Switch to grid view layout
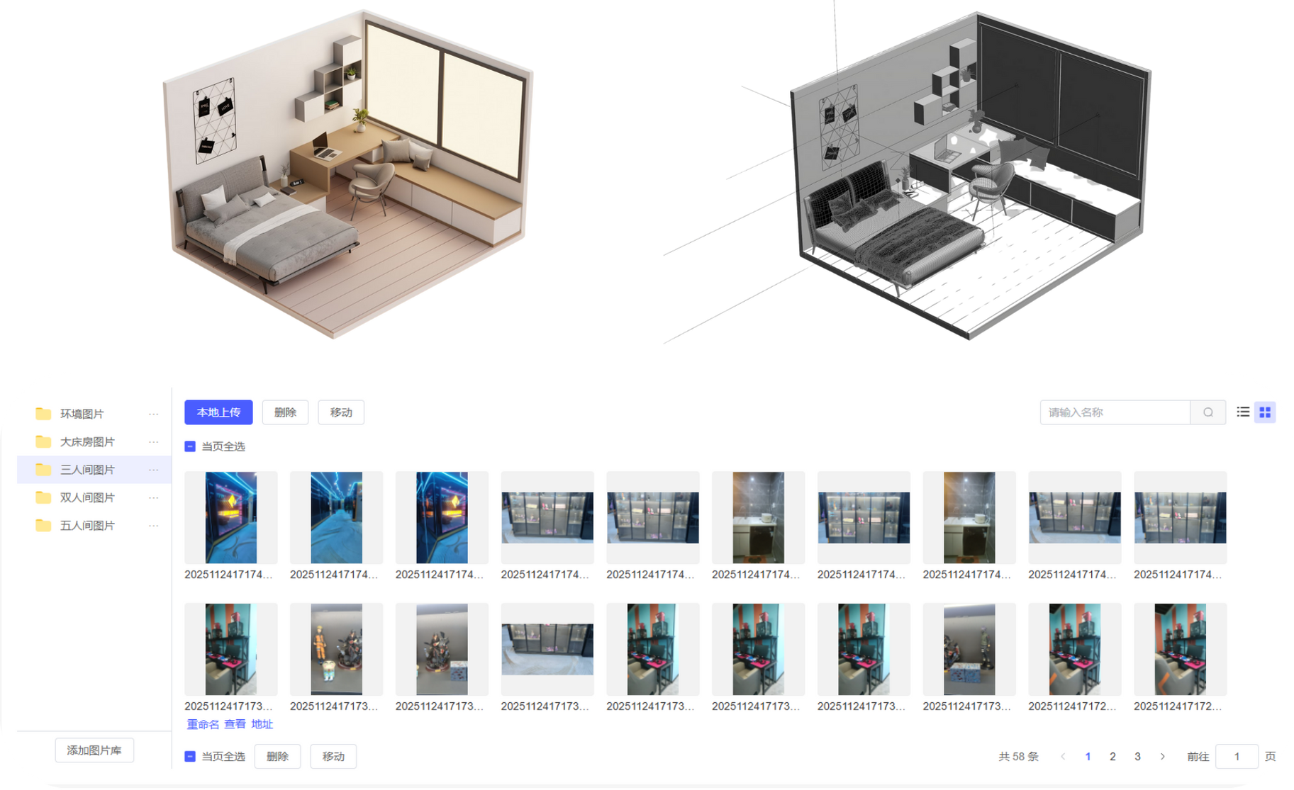 point(1264,412)
